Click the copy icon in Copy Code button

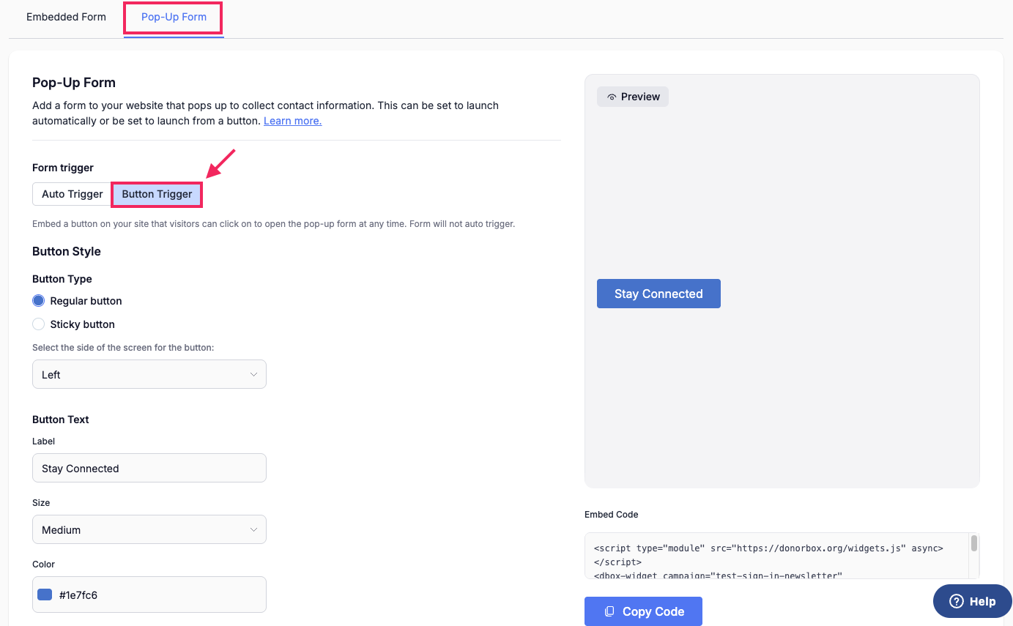pos(609,611)
